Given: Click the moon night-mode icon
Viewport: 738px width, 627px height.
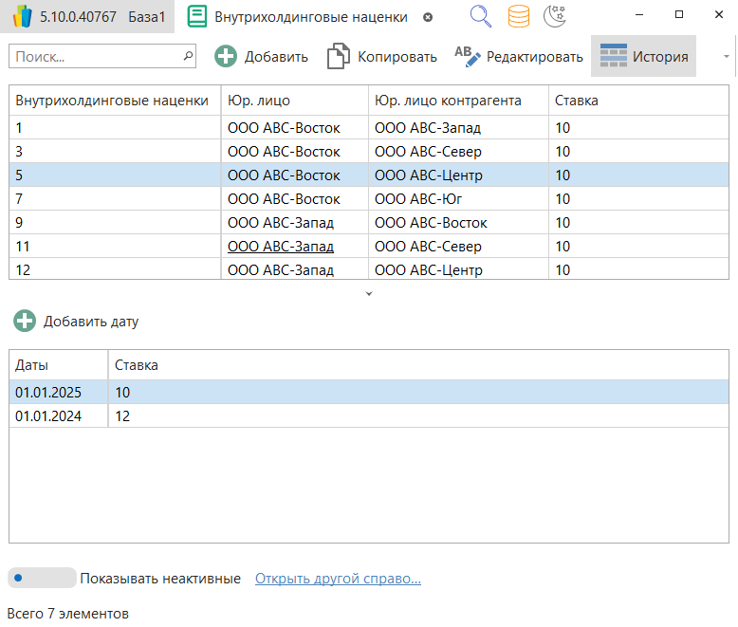Looking at the screenshot, I should click(x=555, y=16).
